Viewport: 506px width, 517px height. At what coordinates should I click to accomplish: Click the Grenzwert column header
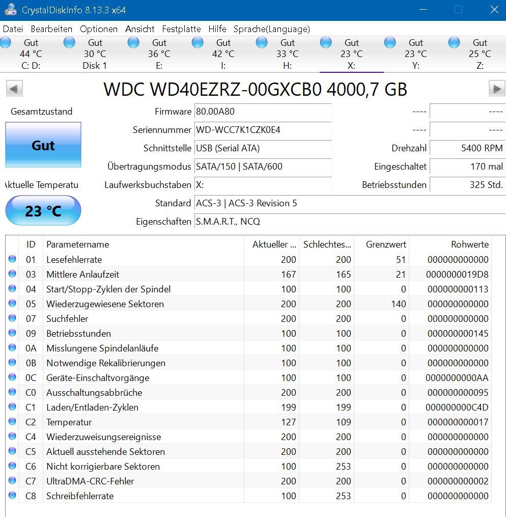[382, 244]
